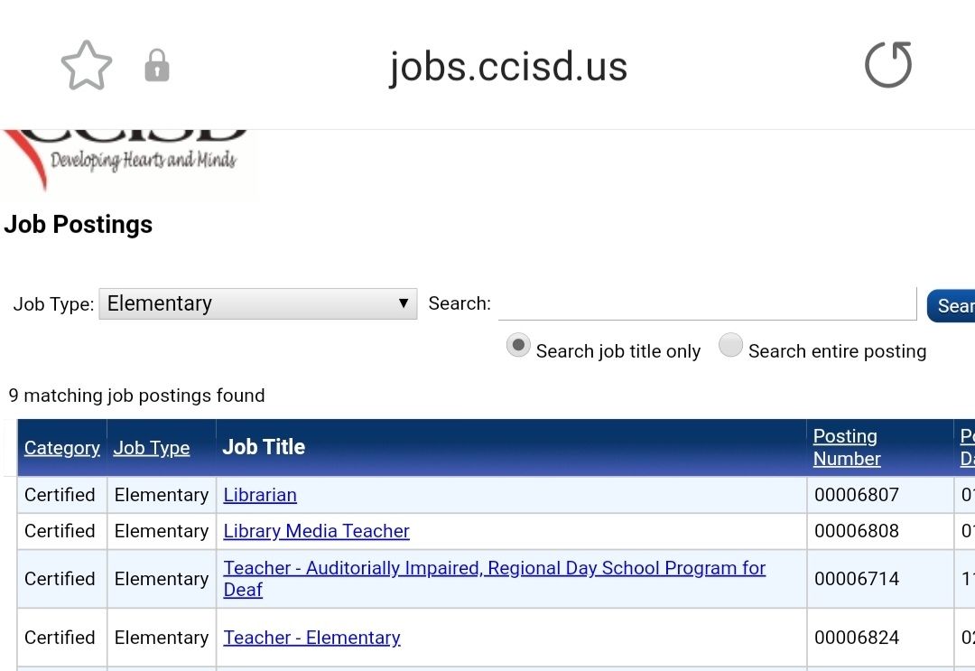The height and width of the screenshot is (671, 975).
Task: Bookmark page with the star icon
Action: click(86, 66)
